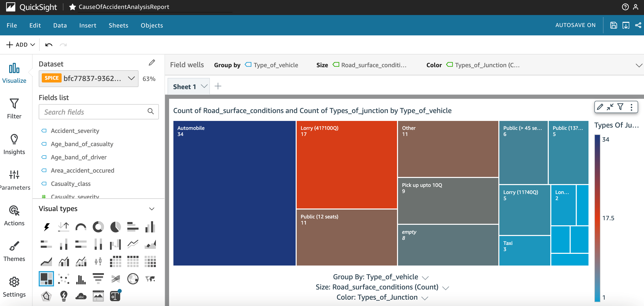This screenshot has width=644, height=306.
Task: Click the Search fields input box
Action: pos(94,112)
